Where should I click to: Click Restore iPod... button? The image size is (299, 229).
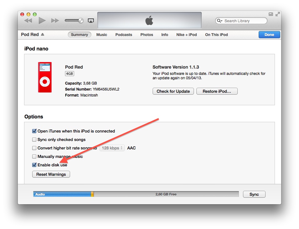[217, 91]
